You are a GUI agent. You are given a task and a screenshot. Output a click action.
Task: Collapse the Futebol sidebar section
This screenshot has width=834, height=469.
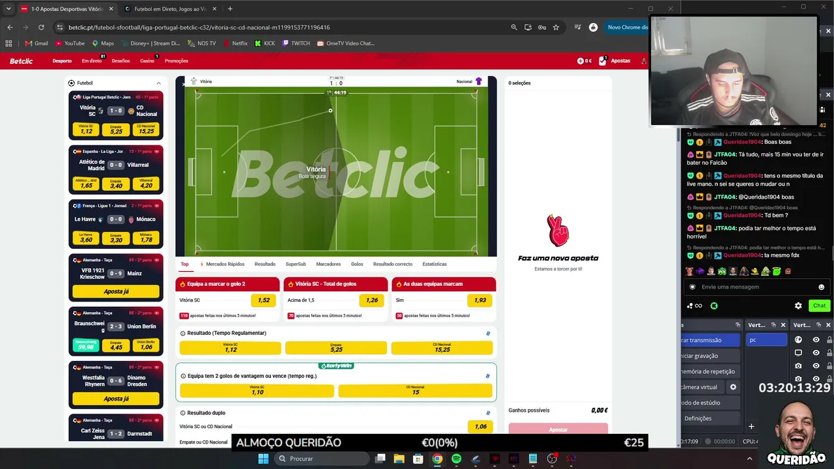pyautogui.click(x=158, y=83)
